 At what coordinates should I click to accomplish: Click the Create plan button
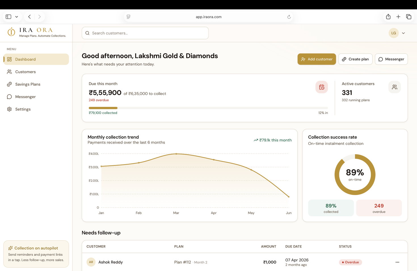(x=355, y=59)
